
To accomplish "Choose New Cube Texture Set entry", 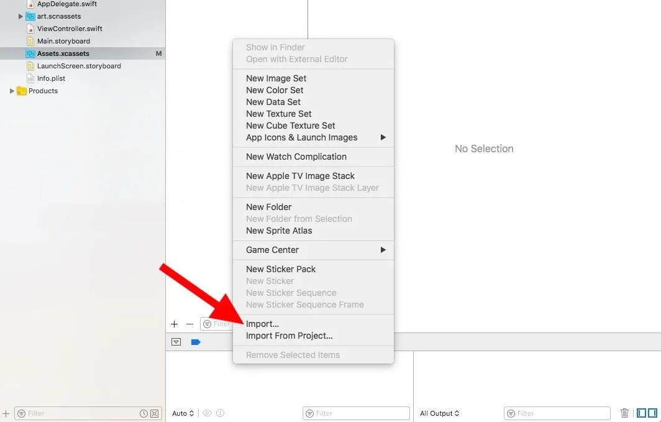I will pyautogui.click(x=313, y=126).
